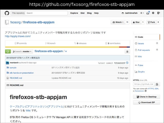Copy the HTTPS clone URL clipboard icon
This screenshot has width=164, height=123.
[157, 84]
